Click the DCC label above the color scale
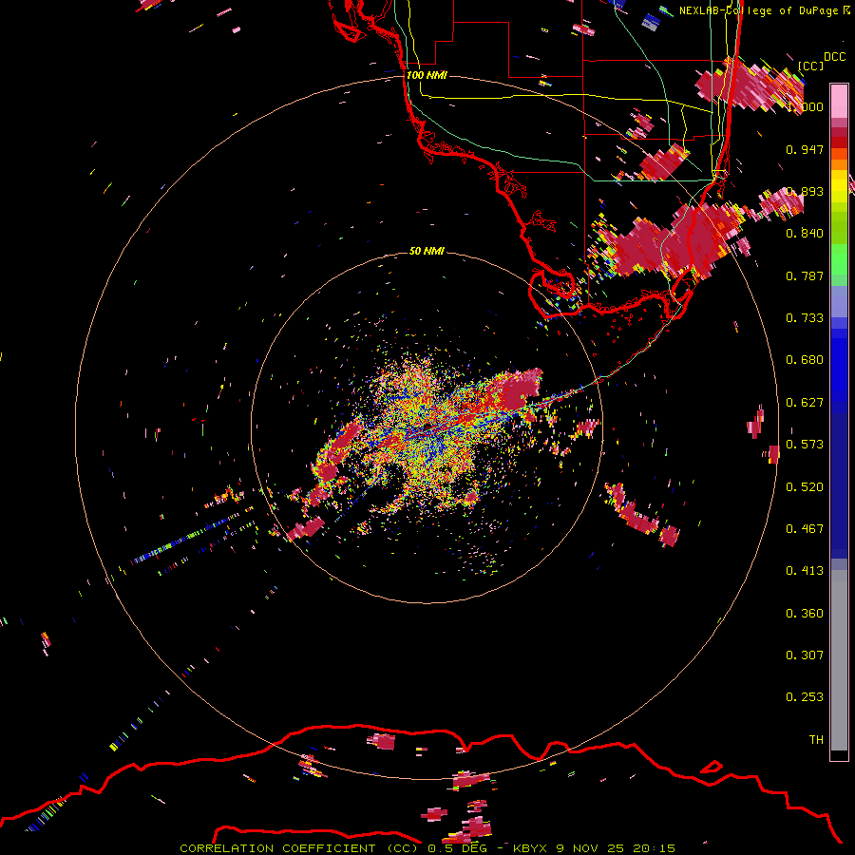Screen dimensions: 855x855 pos(834,57)
